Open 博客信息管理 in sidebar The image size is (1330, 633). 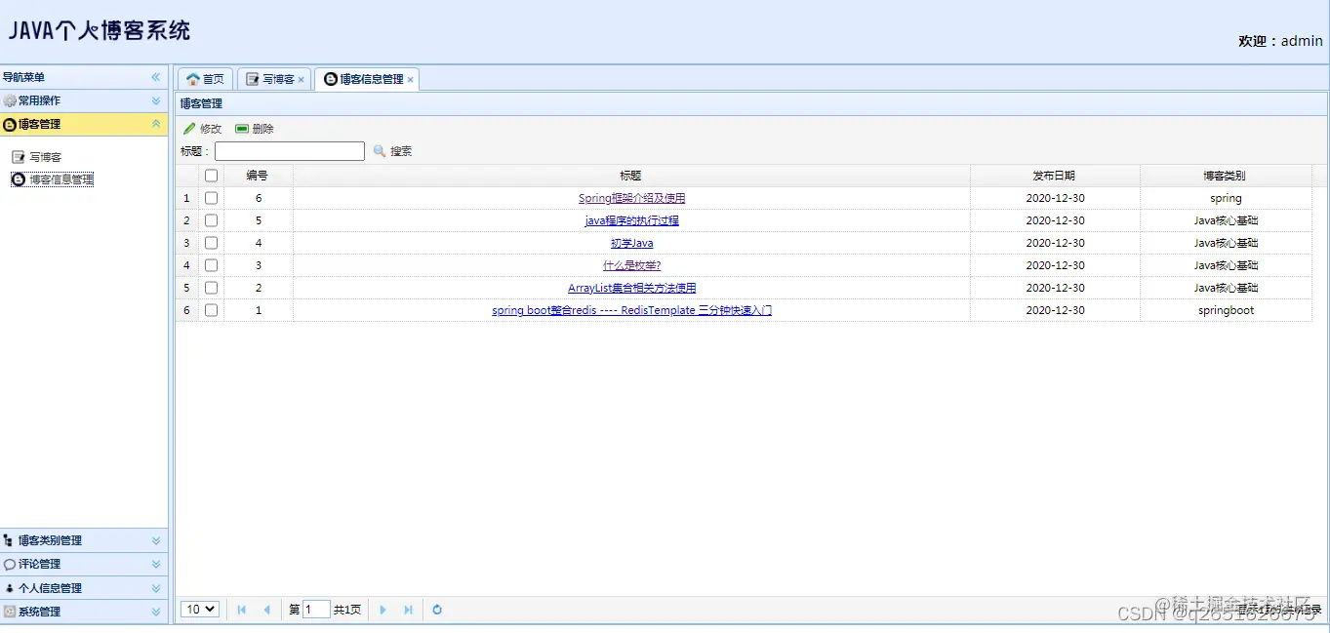[x=61, y=179]
